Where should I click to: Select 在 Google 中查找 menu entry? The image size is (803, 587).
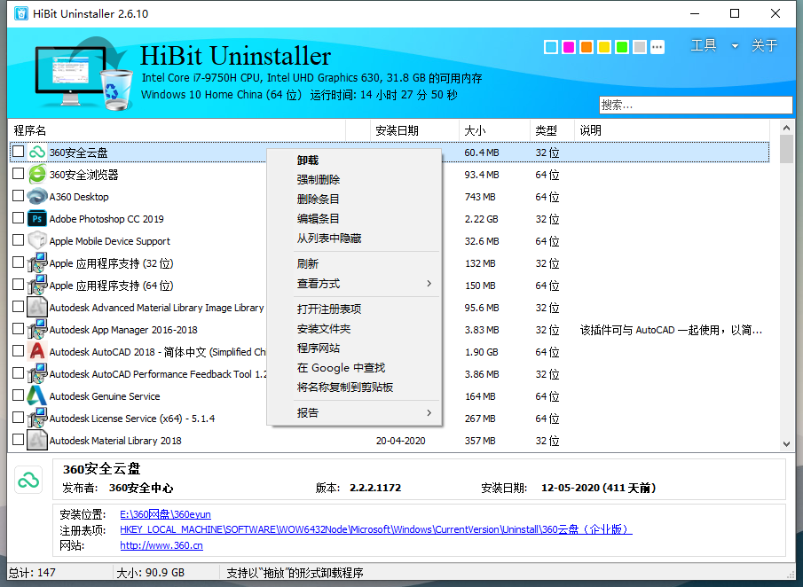tap(354, 367)
